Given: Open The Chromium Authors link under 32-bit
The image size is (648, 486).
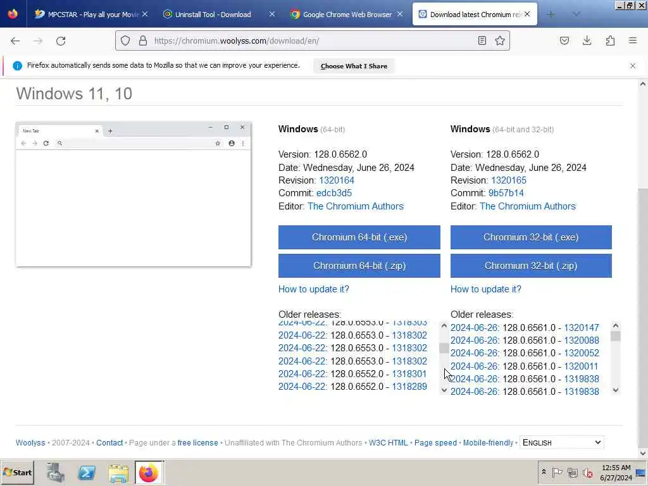Looking at the screenshot, I should (x=527, y=206).
